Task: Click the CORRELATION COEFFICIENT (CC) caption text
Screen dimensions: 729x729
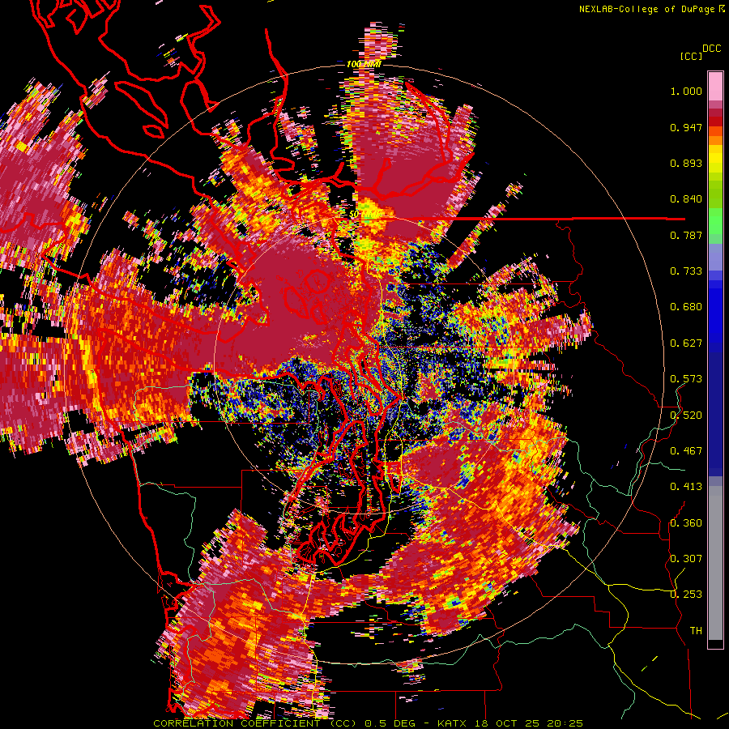Action: tap(255, 723)
